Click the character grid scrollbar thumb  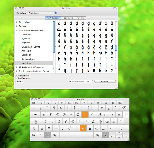coord(116,48)
